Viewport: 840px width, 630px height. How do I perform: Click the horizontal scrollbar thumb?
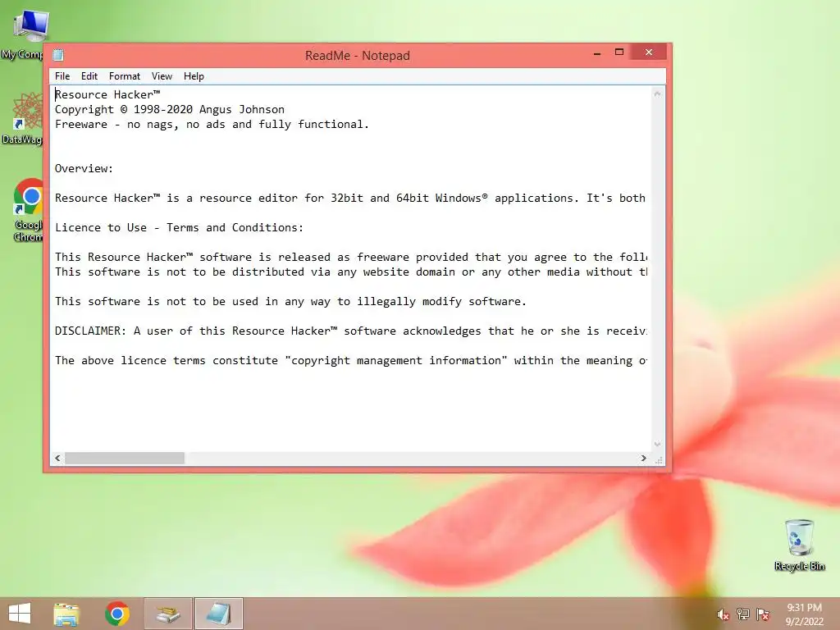pos(125,458)
